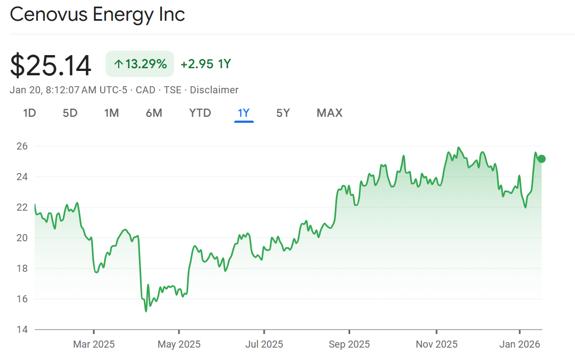Switch chart to 6M range

(x=154, y=113)
